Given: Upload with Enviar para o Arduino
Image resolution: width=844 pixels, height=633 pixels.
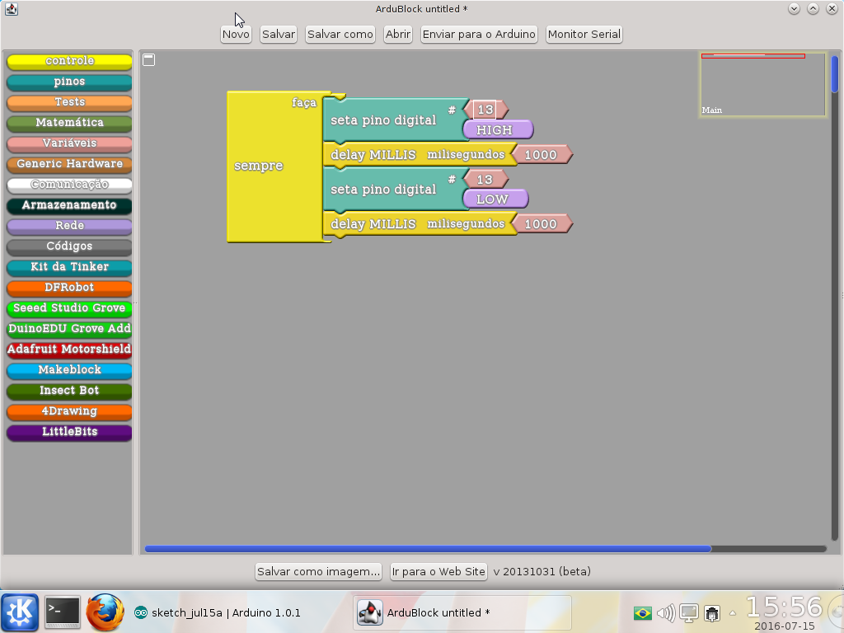Looking at the screenshot, I should point(479,35).
